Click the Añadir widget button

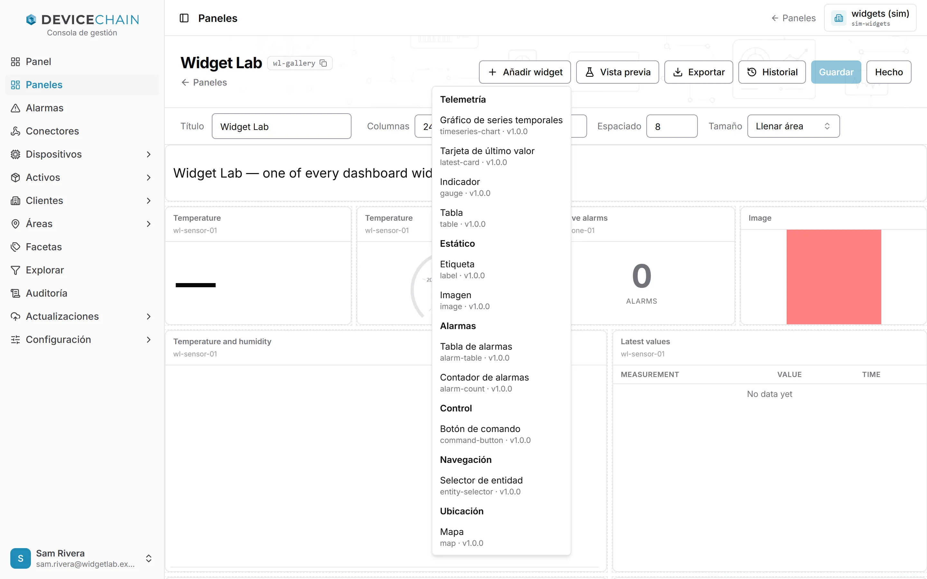(x=524, y=72)
